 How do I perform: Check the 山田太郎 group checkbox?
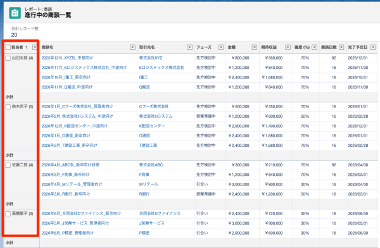click(x=8, y=58)
